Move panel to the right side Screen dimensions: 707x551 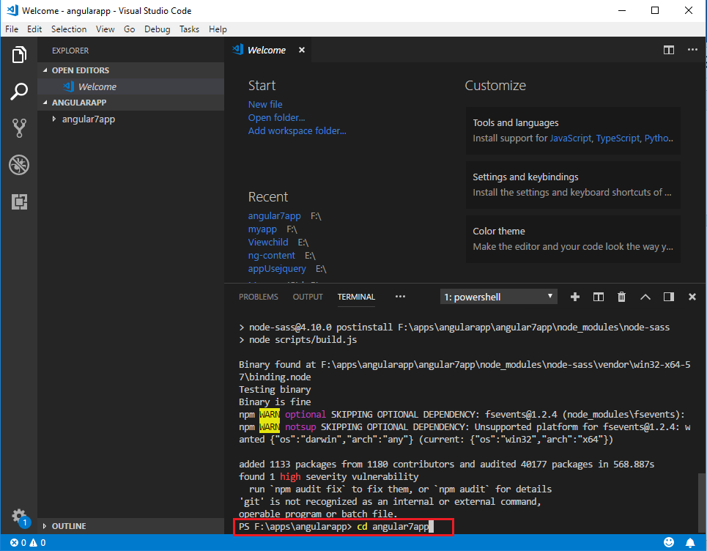[x=669, y=297]
